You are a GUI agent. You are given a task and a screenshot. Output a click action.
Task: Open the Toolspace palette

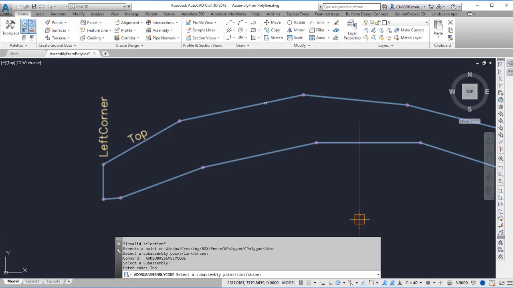click(10, 28)
